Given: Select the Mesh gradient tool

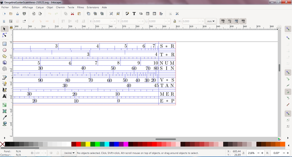Looking at the screenshot, I should [x=4, y=111].
